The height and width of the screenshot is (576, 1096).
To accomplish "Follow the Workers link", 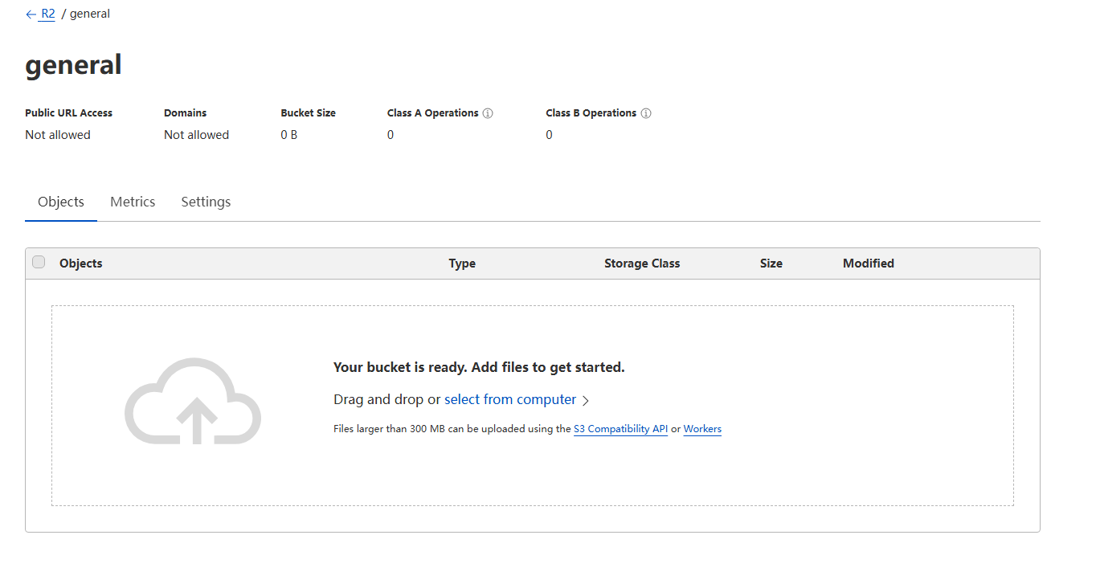I will (702, 429).
